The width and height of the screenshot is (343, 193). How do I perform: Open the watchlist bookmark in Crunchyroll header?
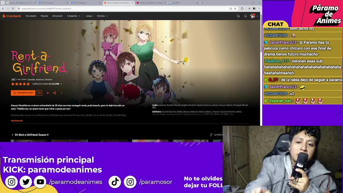(245, 16)
